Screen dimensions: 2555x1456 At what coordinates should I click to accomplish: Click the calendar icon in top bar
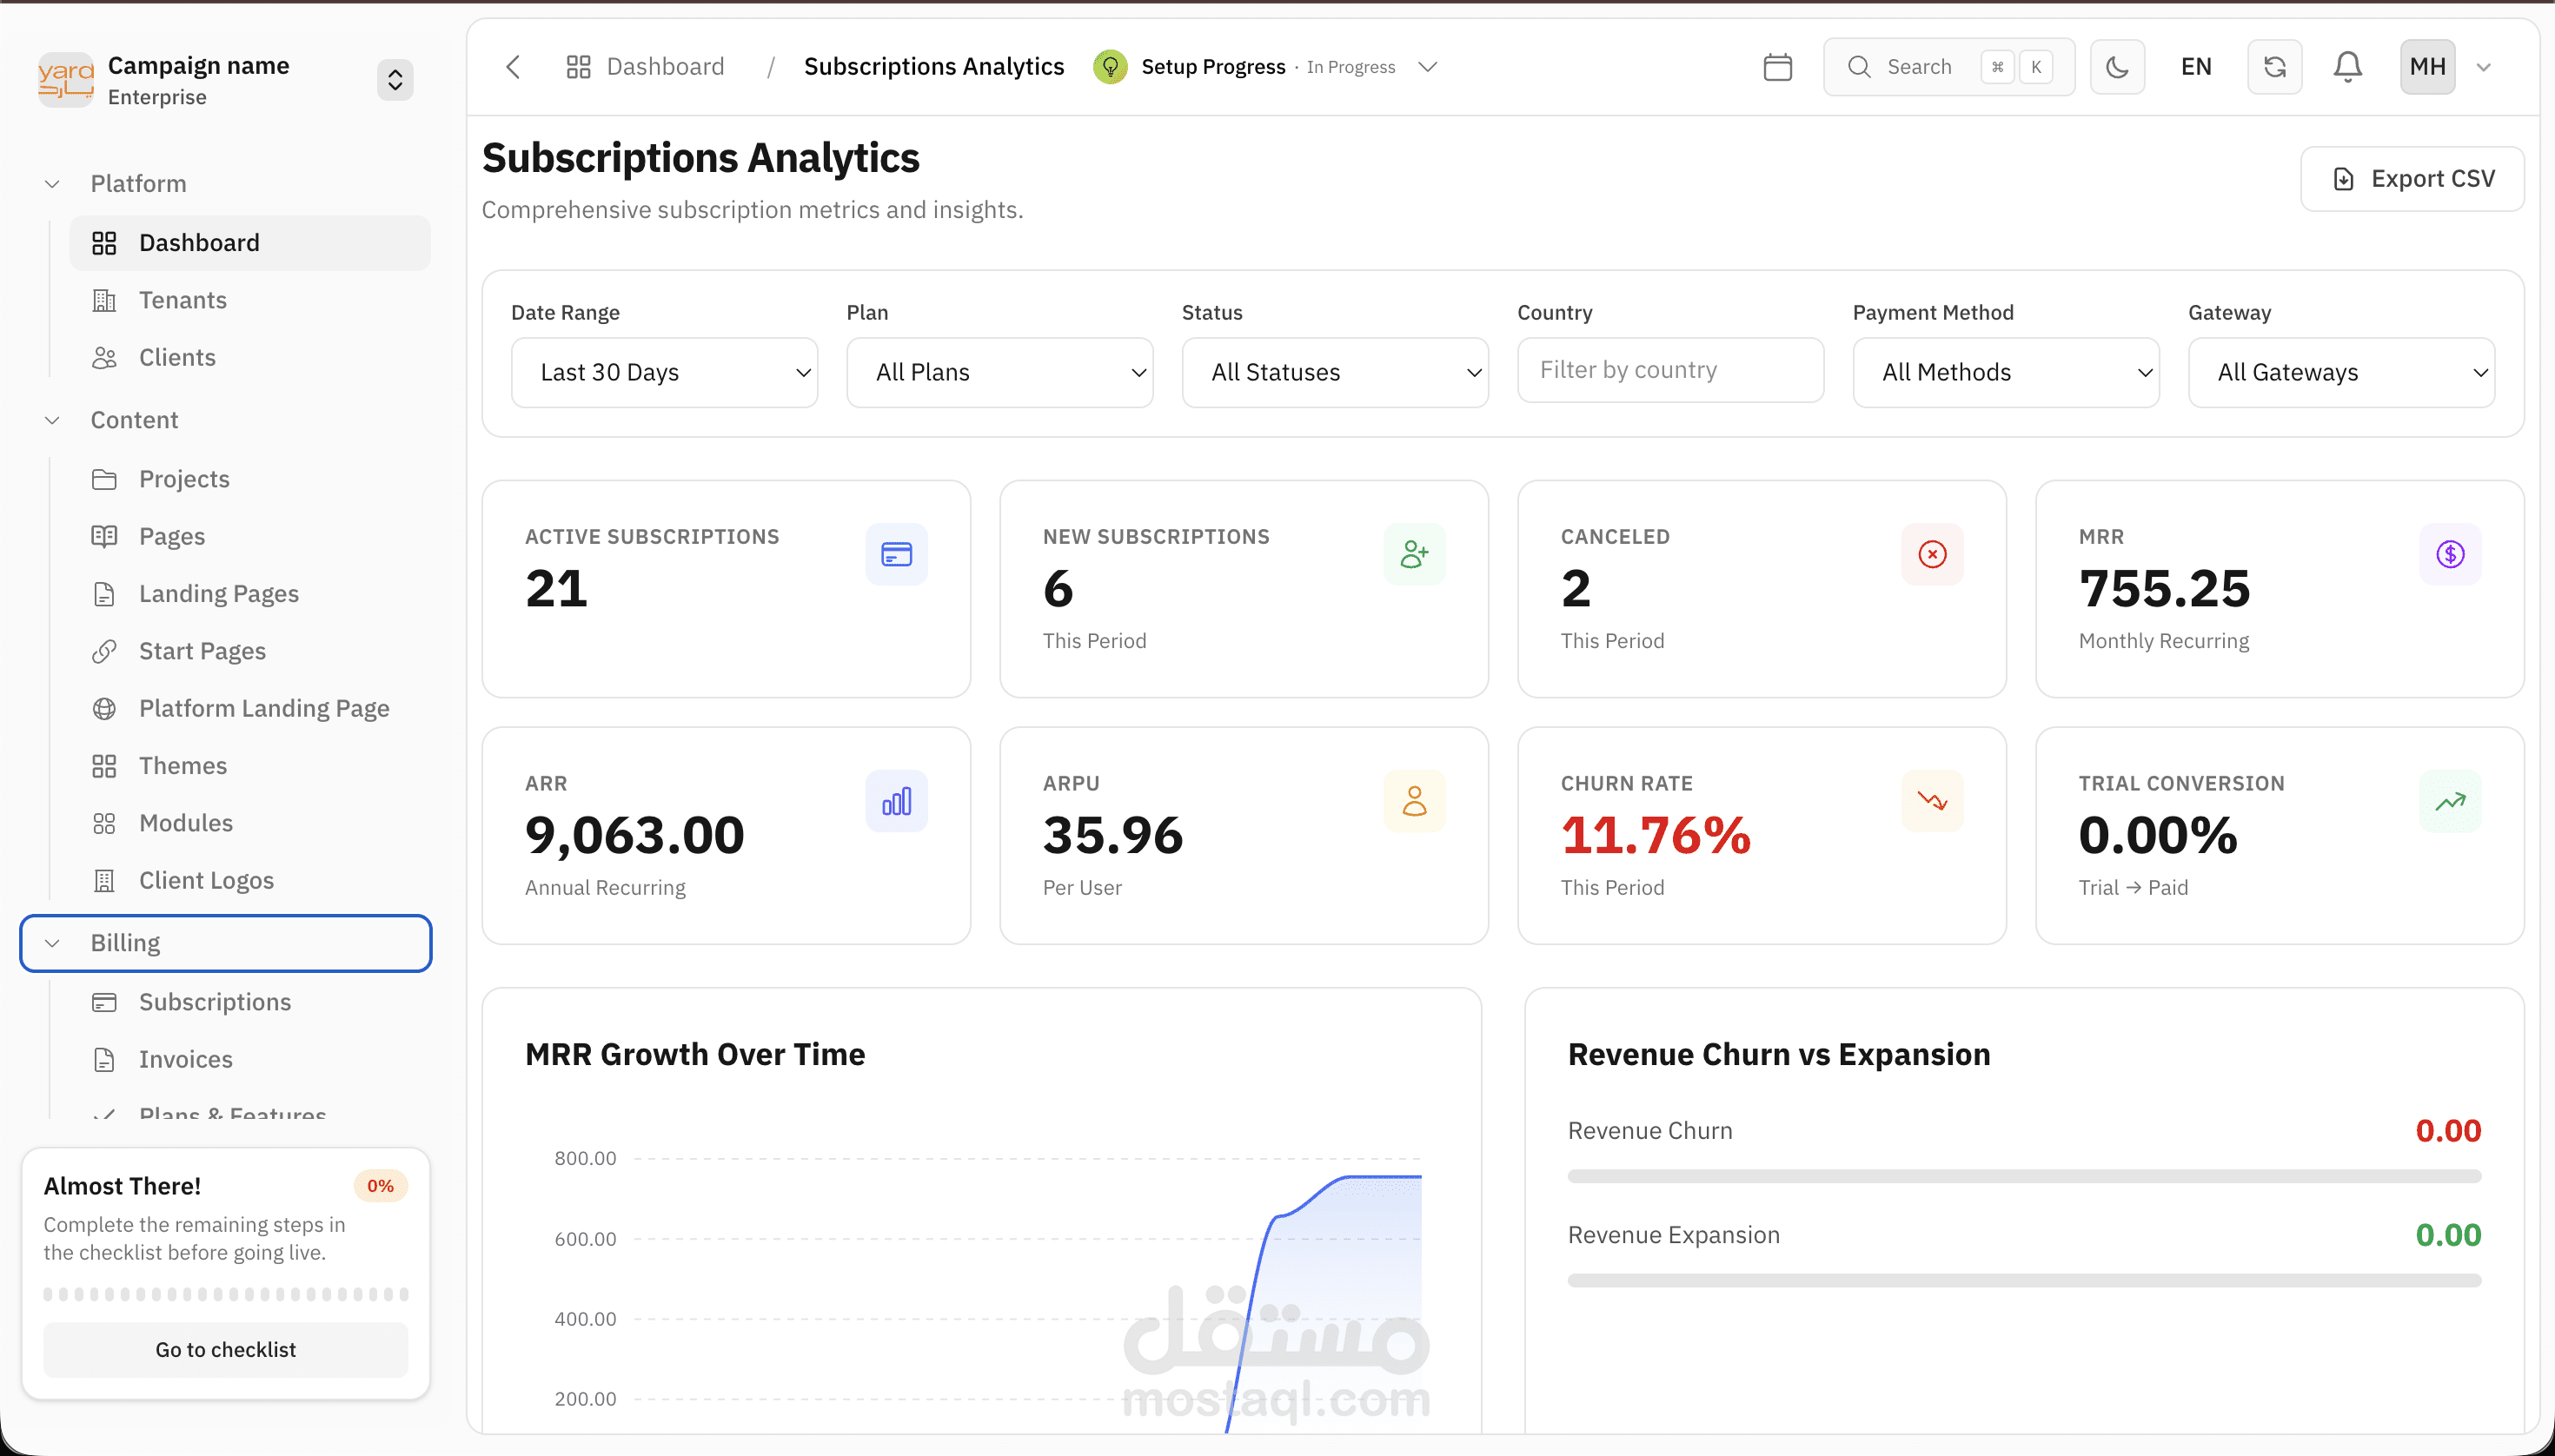pos(1778,67)
